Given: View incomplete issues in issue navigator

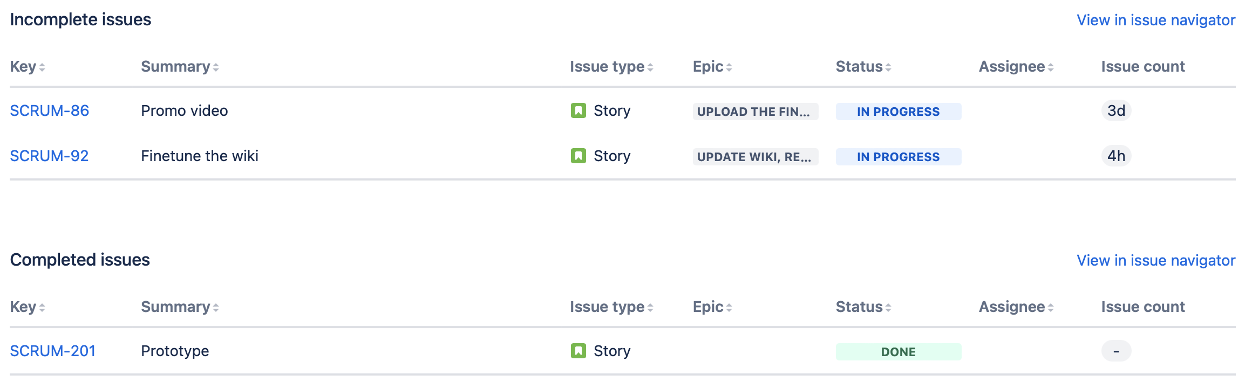Looking at the screenshot, I should click(1156, 20).
